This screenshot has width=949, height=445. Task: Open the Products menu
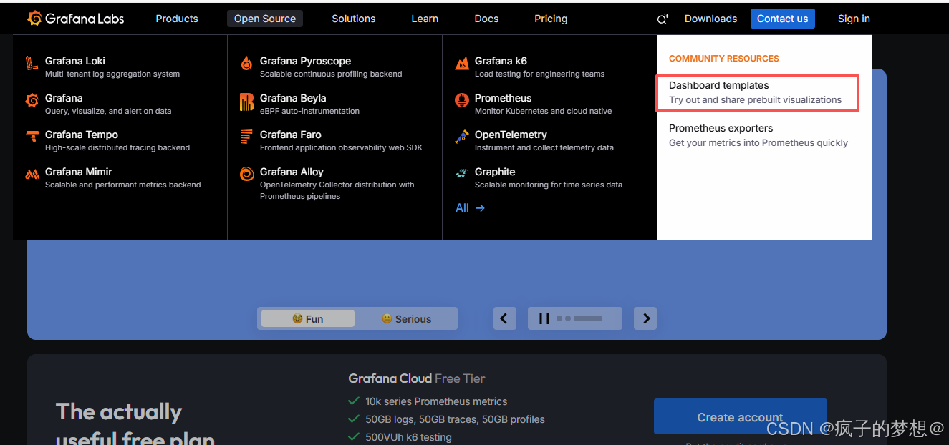[x=177, y=19]
